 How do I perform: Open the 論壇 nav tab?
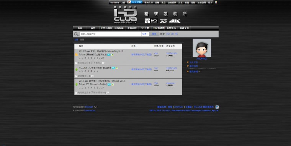pyautogui.click(x=93, y=28)
